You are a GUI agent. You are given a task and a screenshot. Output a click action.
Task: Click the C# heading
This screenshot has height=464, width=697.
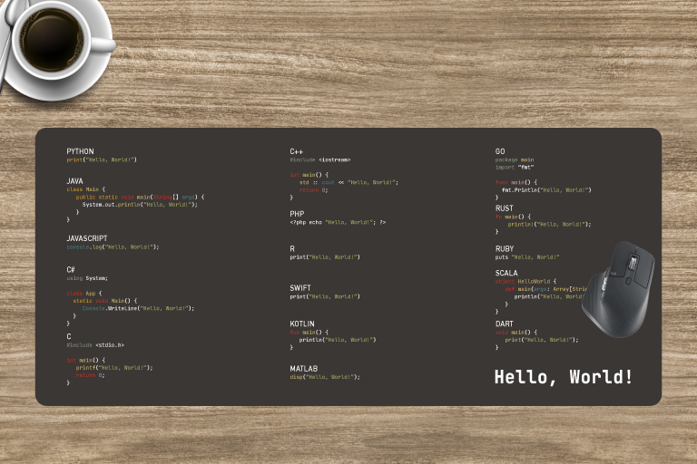point(71,269)
